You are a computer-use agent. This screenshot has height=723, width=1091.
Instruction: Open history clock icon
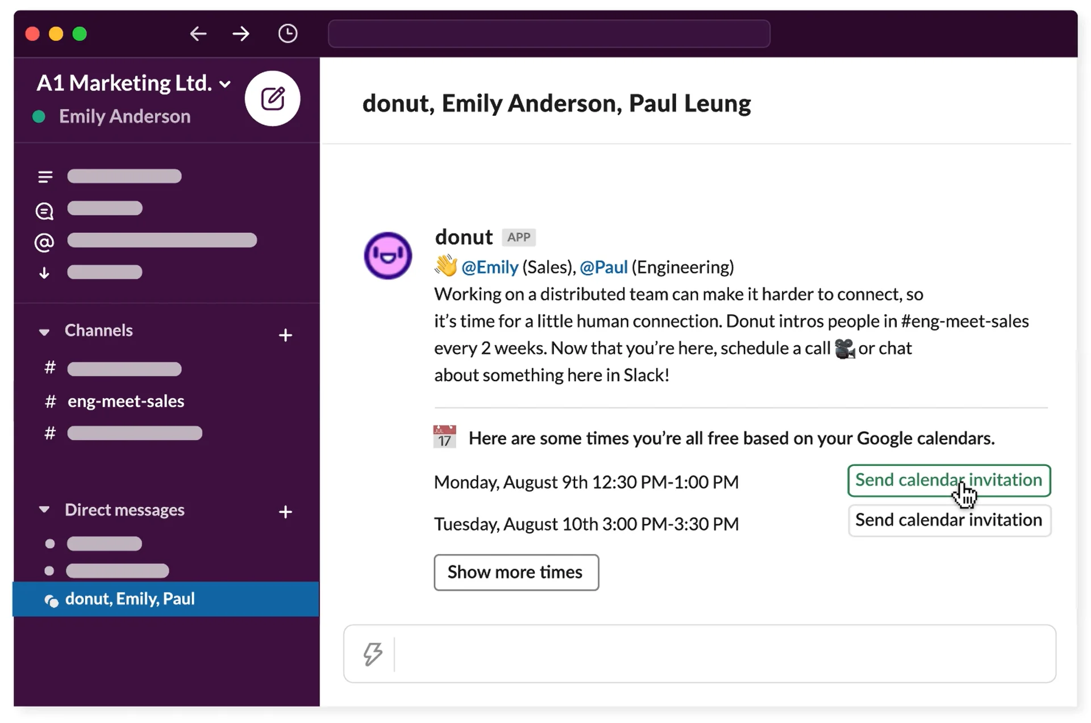pos(288,34)
